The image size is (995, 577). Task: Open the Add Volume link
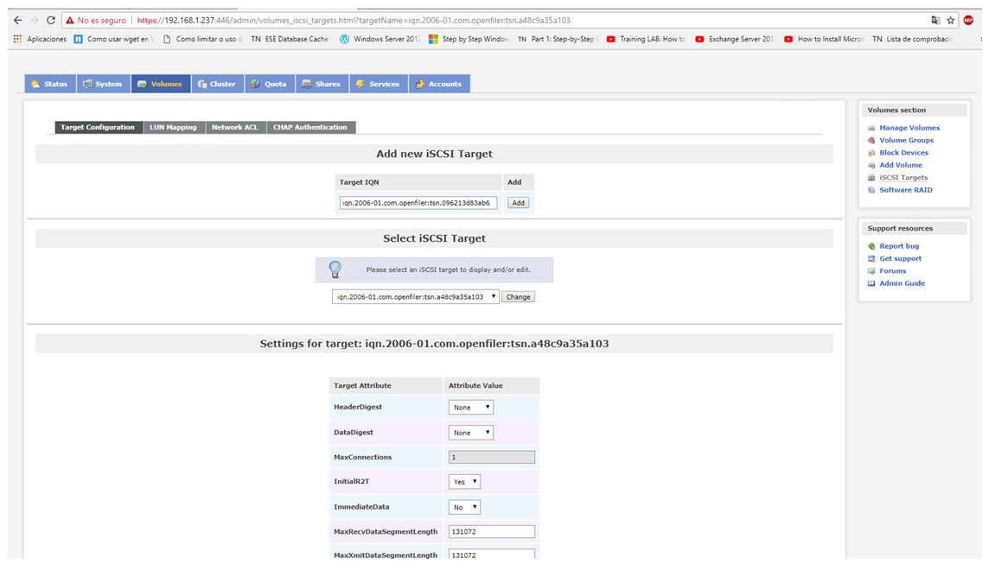pyautogui.click(x=901, y=165)
